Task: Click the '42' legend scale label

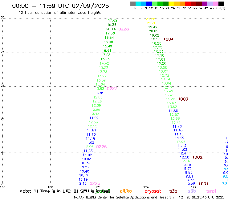Action: coord(206,8)
